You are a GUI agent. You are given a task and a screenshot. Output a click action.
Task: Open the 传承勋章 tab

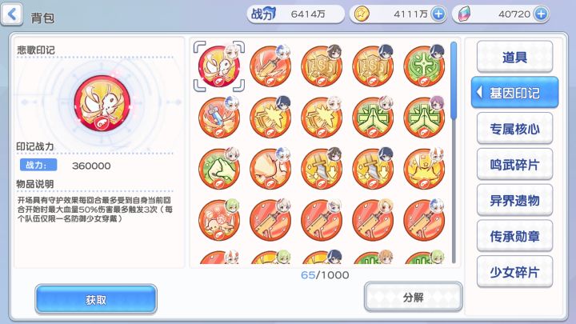pyautogui.click(x=514, y=236)
